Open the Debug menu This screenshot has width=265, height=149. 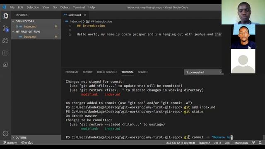65,7
